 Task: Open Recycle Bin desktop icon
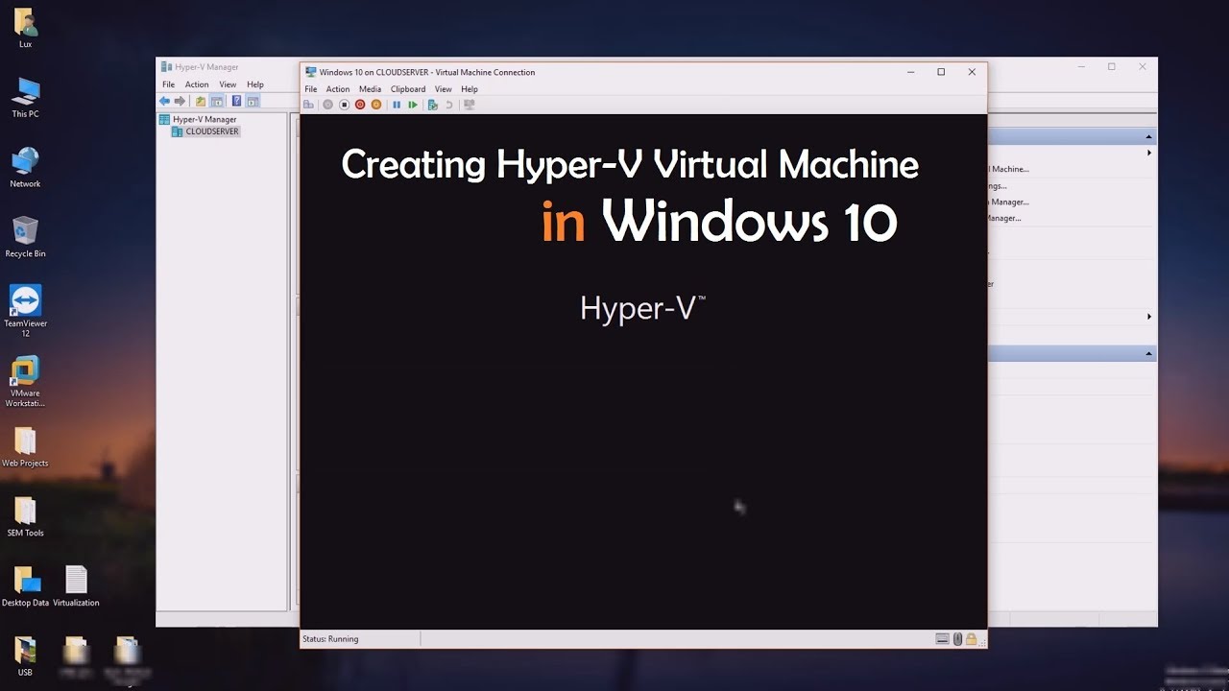pos(25,237)
